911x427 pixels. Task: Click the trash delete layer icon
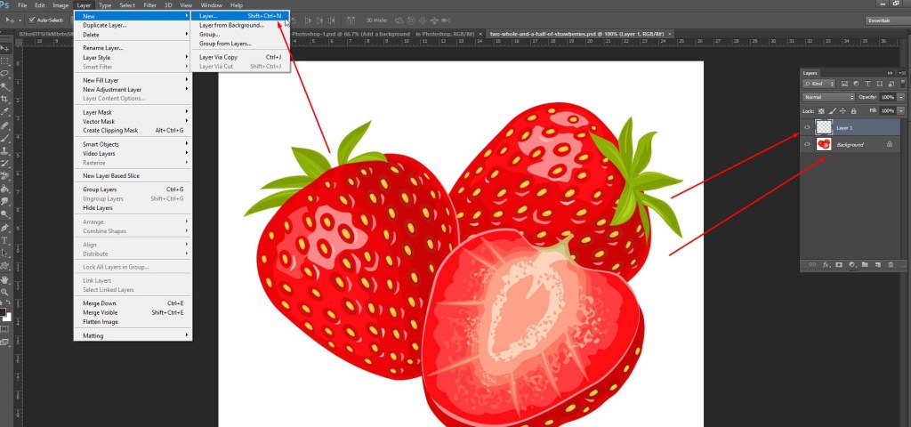tap(891, 264)
